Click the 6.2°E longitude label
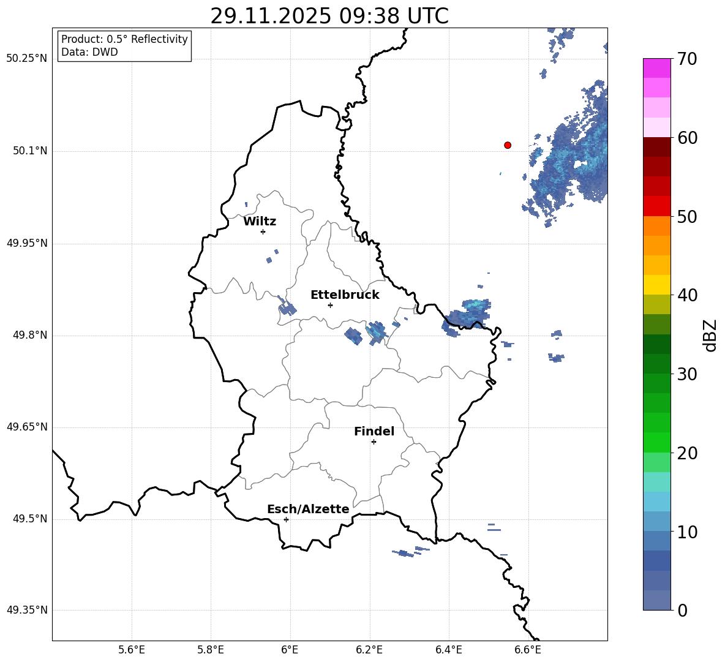Viewport: 725px width, 662px height. point(369,650)
